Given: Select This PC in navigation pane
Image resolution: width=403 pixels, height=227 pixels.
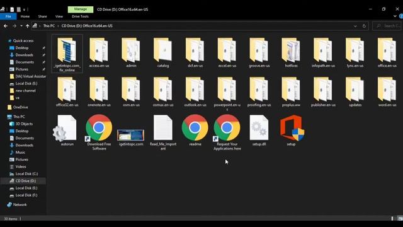Looking at the screenshot, I should click(x=16, y=117).
